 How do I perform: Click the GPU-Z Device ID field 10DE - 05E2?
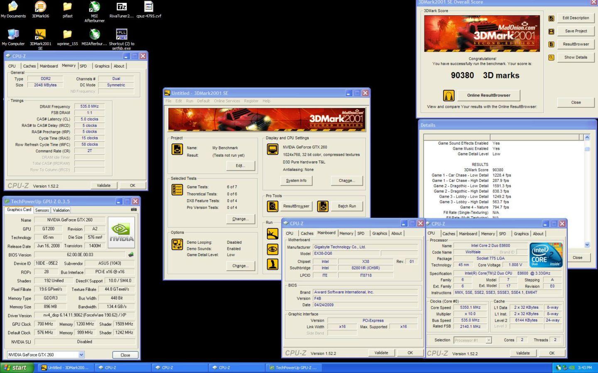pyautogui.click(x=47, y=263)
